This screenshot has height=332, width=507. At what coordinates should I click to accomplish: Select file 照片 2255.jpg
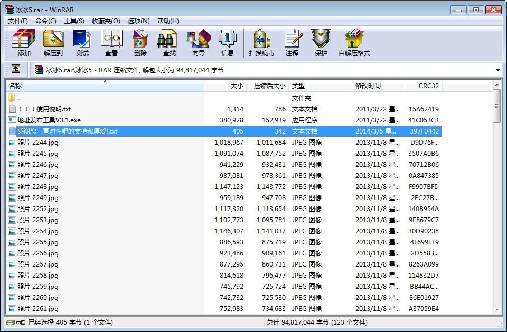coord(224,242)
